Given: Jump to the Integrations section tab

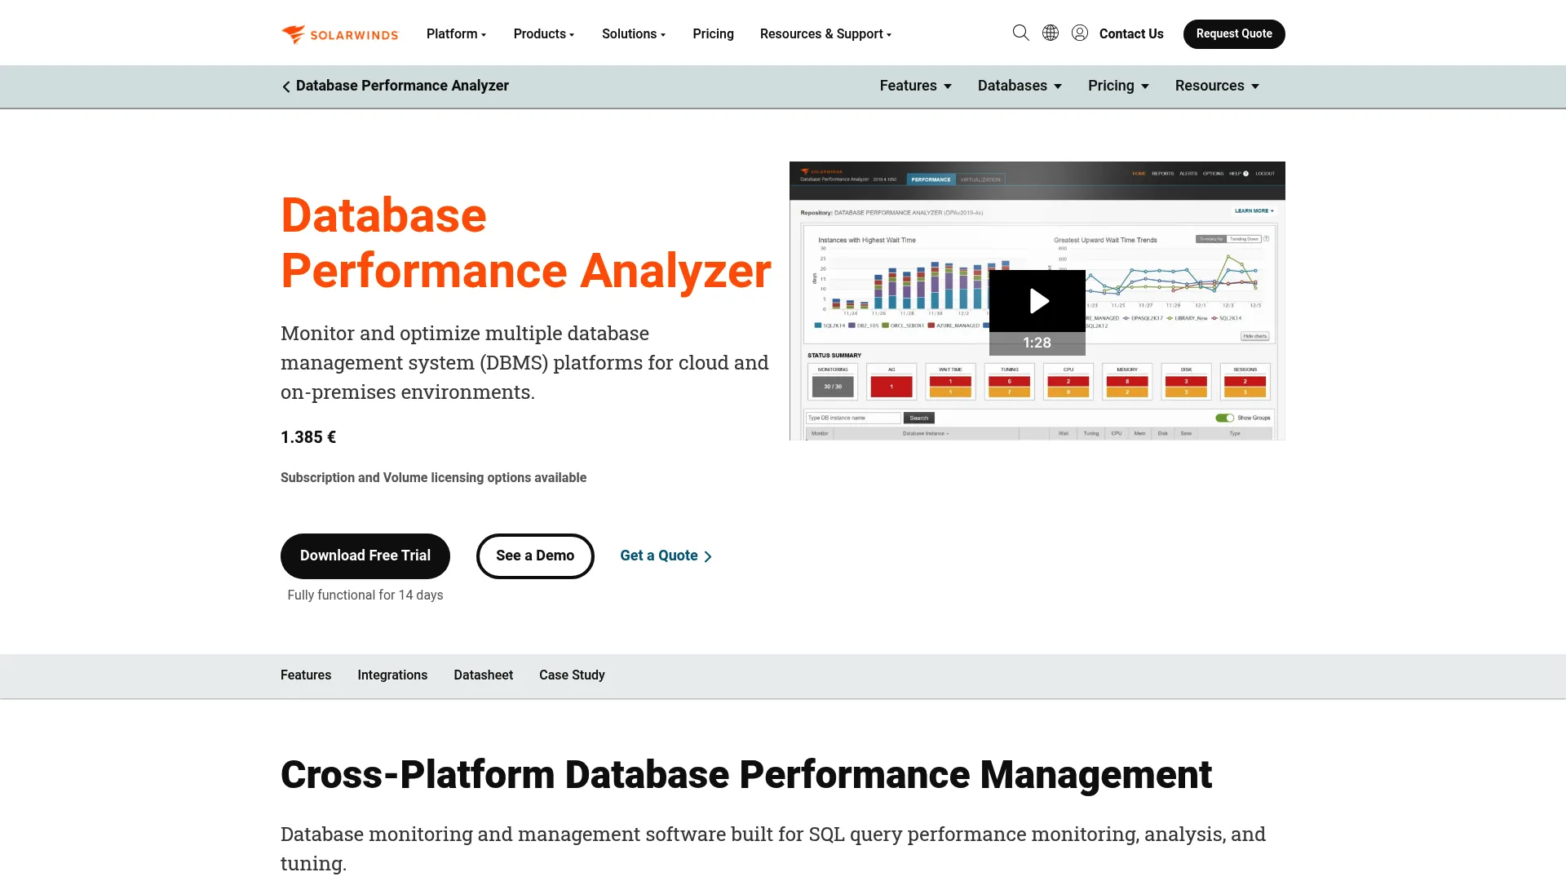Looking at the screenshot, I should 392,675.
